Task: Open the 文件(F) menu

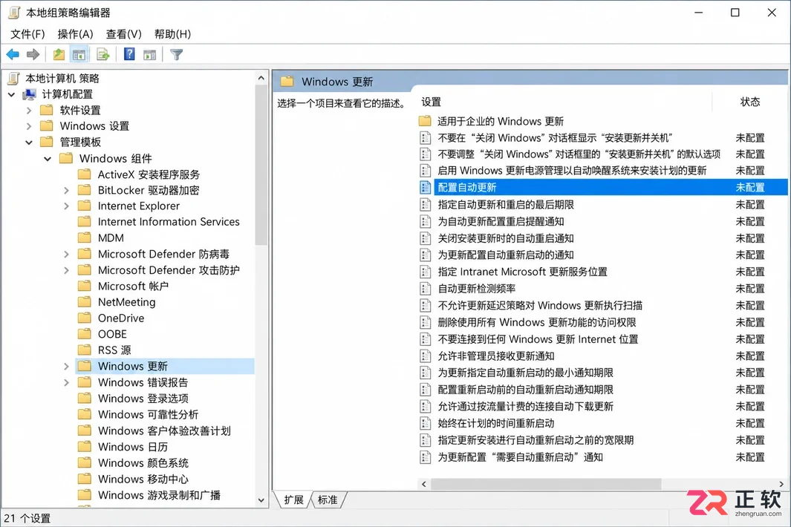Action: tap(27, 34)
